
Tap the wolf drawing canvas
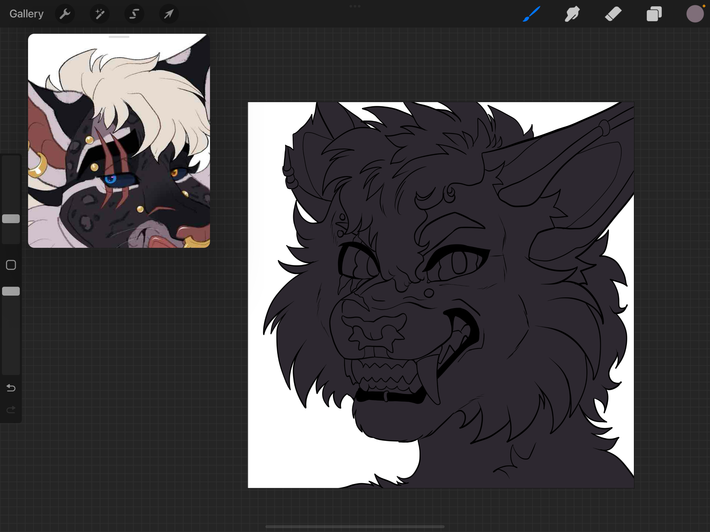pos(441,295)
